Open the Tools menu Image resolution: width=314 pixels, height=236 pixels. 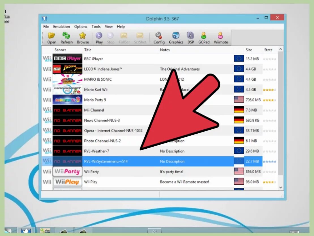click(96, 27)
